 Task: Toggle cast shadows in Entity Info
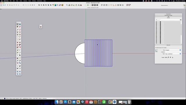click(172, 57)
